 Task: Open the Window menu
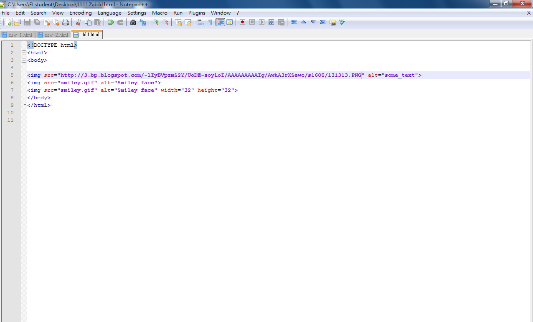[x=221, y=13]
